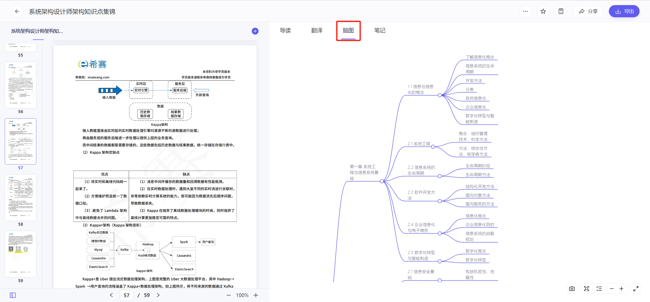Collapse the 2.1 系统工程 node
Image resolution: width=650 pixels, height=302 pixels.
click(433, 147)
